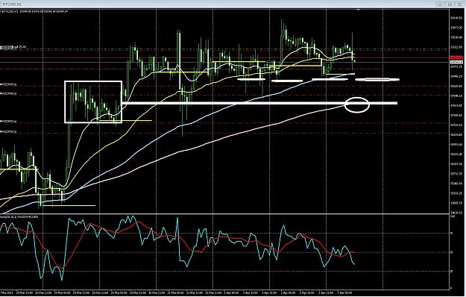Click the Stoch indicator label in sub-window
466x297 pixels.
tap(19, 216)
